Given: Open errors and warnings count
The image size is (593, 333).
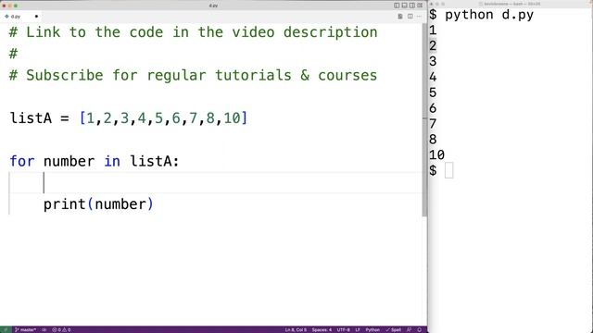Looking at the screenshot, I should point(61,329).
